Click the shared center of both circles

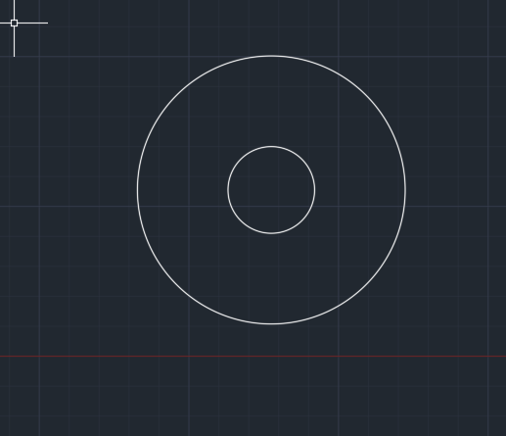click(x=271, y=190)
